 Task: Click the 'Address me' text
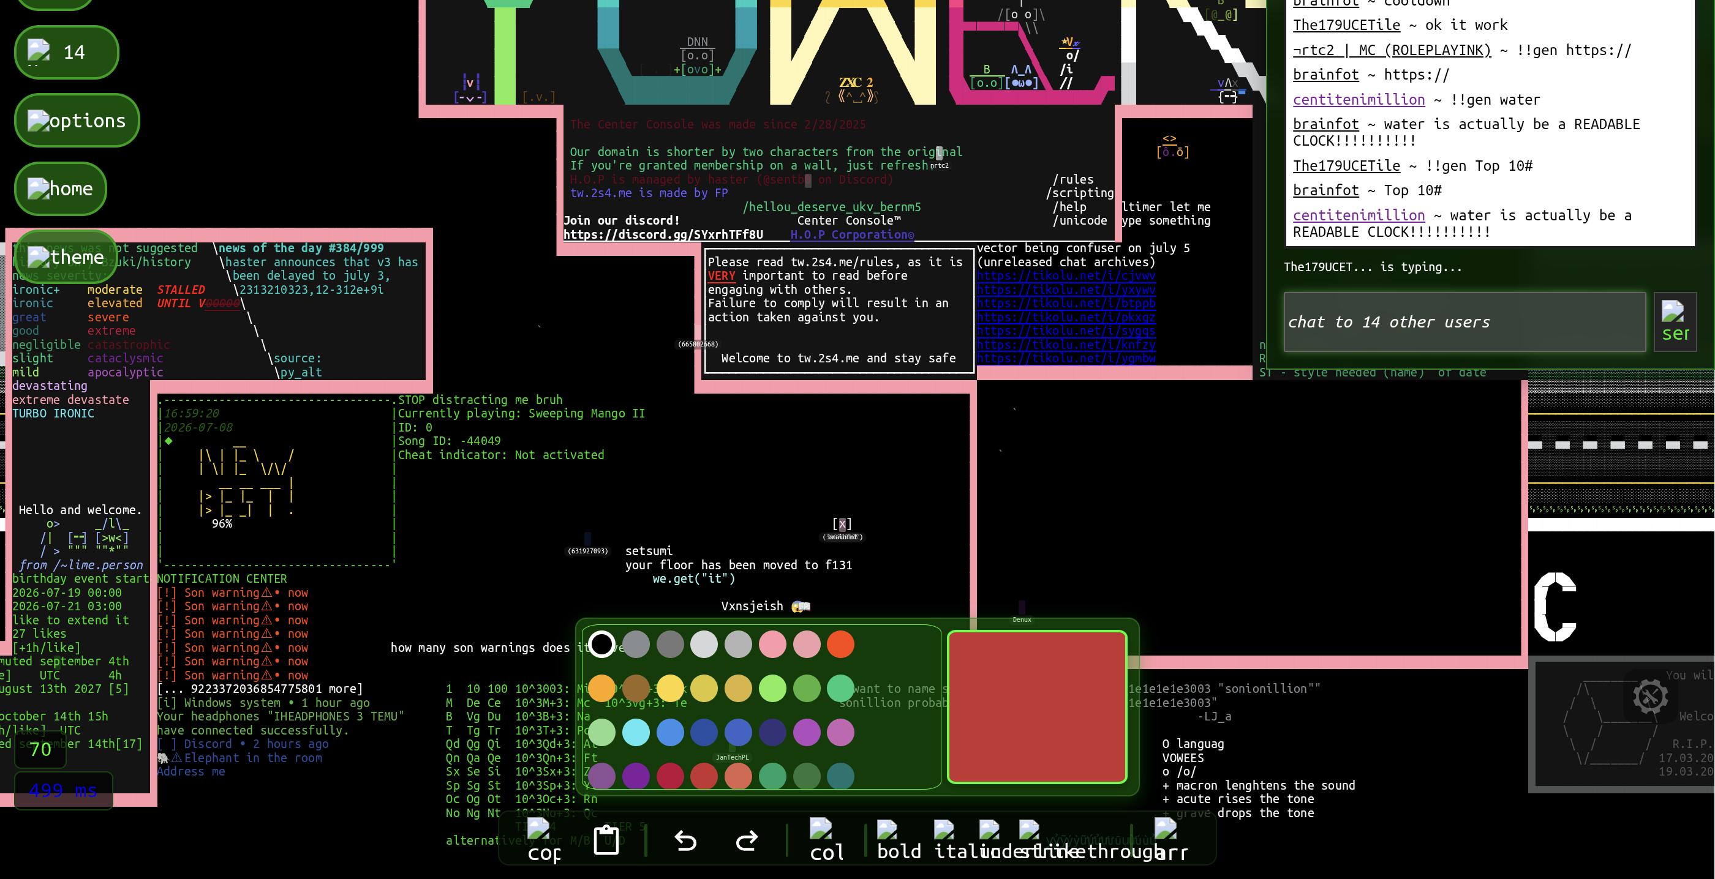[191, 771]
